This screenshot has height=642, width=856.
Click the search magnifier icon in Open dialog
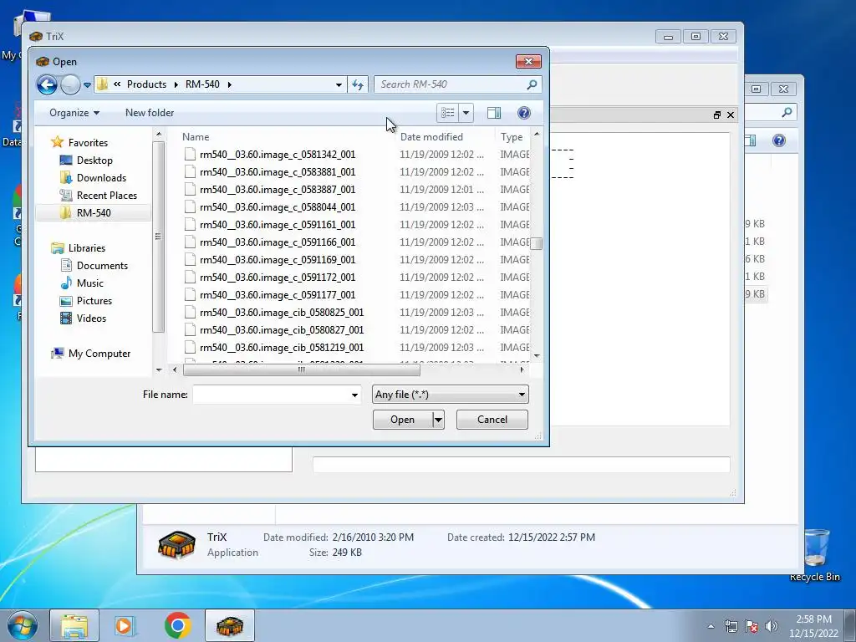click(x=532, y=84)
